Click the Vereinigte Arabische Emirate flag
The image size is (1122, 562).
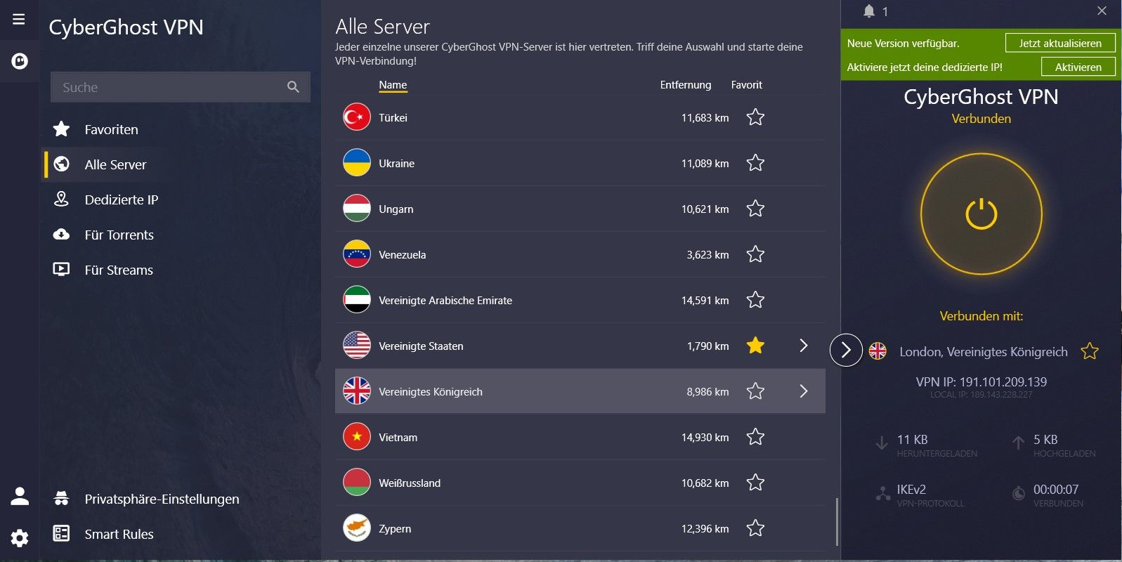357,300
